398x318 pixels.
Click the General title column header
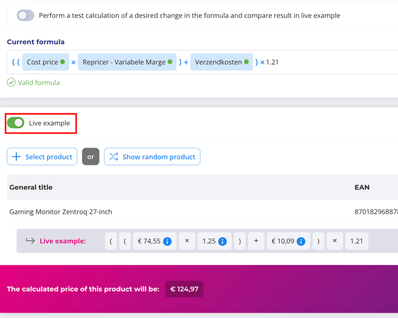click(x=31, y=187)
